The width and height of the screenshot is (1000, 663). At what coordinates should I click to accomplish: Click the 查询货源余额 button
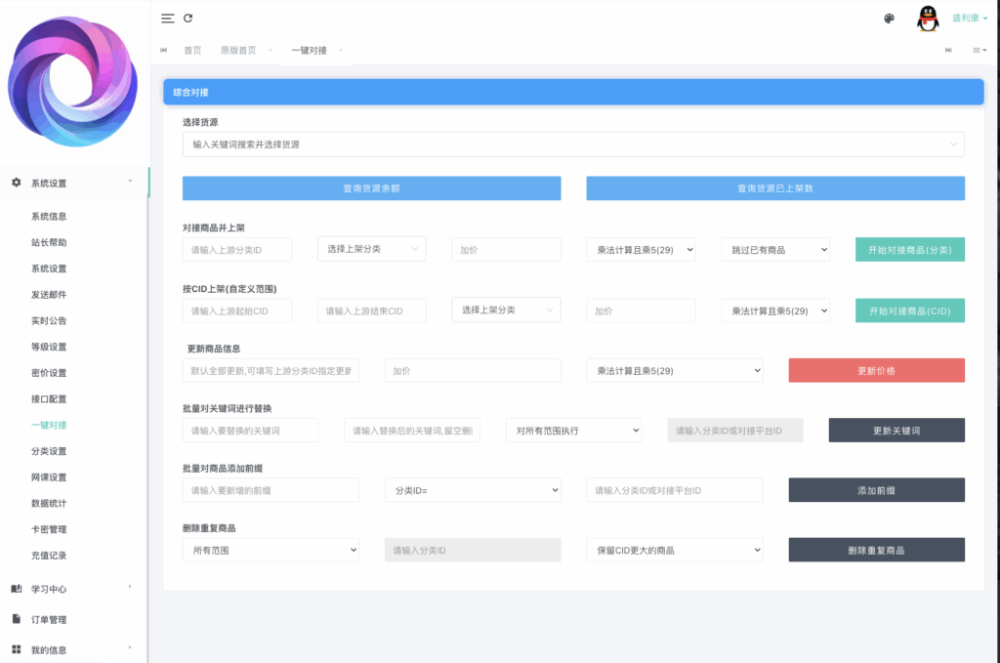[371, 187]
